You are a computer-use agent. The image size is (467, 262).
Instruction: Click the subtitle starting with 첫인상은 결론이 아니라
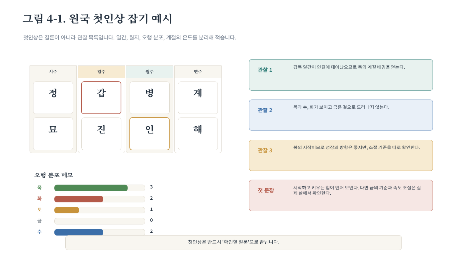(x=130, y=38)
